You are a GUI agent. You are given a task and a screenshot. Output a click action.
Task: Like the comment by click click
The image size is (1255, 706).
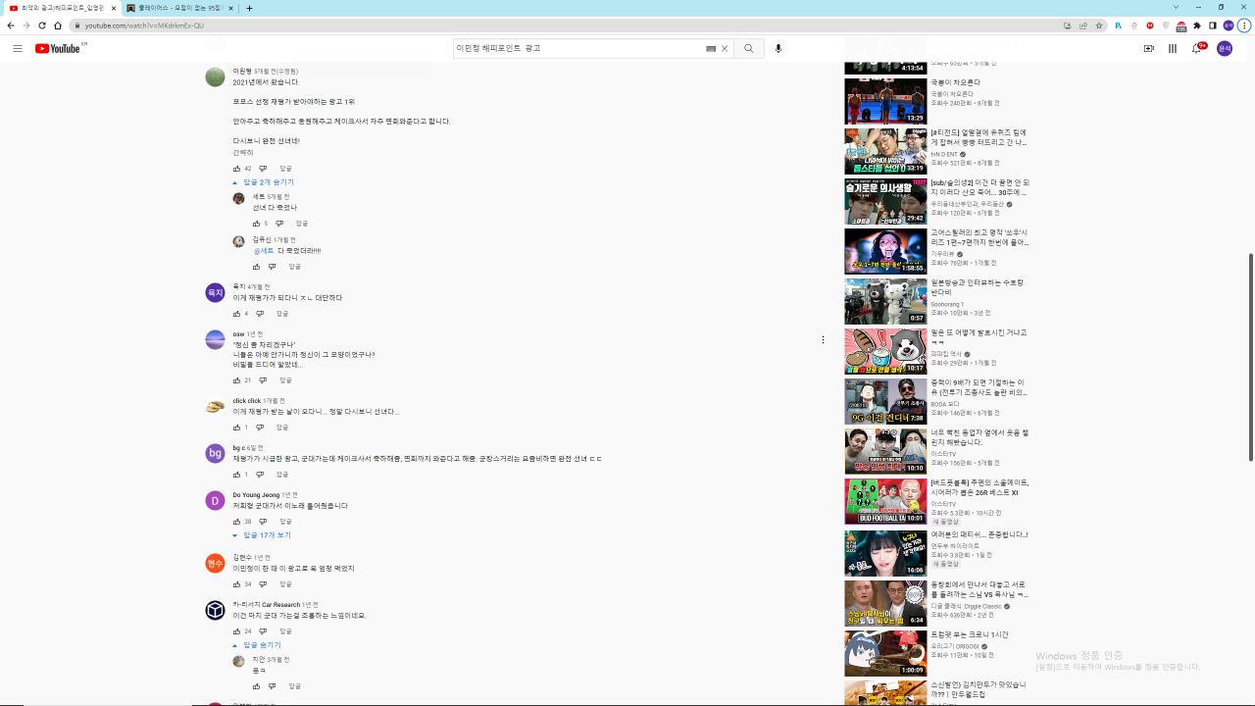coord(236,428)
